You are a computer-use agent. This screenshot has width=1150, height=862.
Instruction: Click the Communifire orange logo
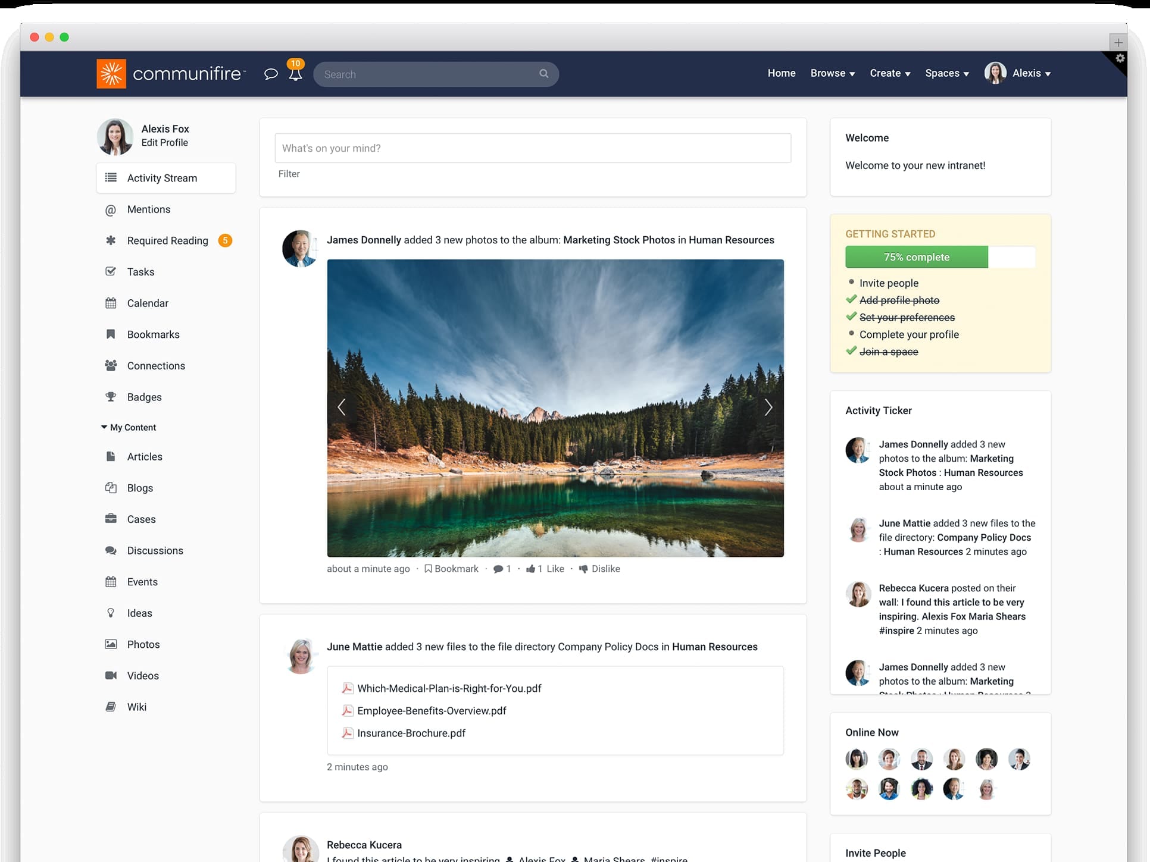click(x=111, y=74)
